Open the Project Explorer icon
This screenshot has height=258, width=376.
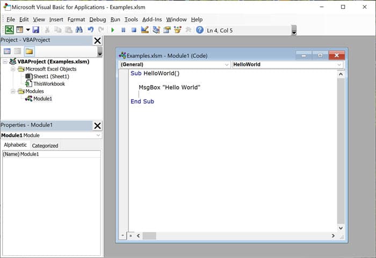pos(156,30)
